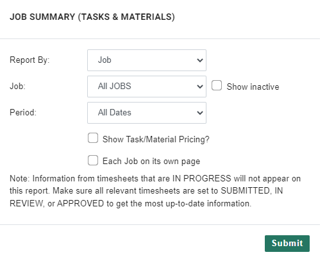Click the 'Period:' field label
The image size is (327, 266).
23,112
